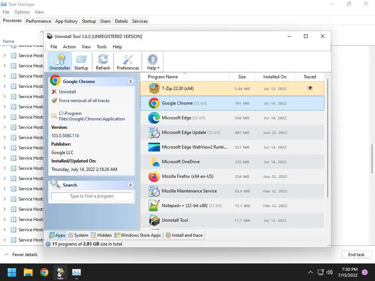The height and width of the screenshot is (281, 375).
Task: Open Preferences from the toolbar
Action: (x=128, y=61)
